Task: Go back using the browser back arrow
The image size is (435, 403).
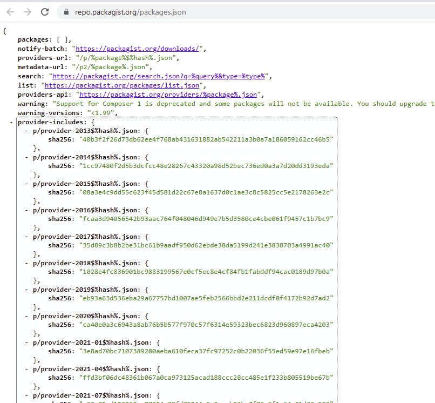Action: coord(10,12)
